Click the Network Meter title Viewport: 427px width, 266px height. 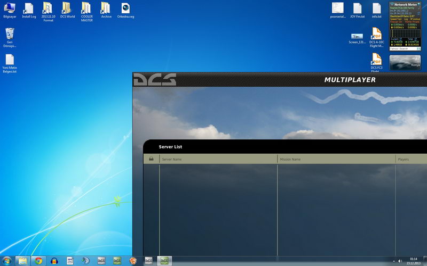[406, 5]
